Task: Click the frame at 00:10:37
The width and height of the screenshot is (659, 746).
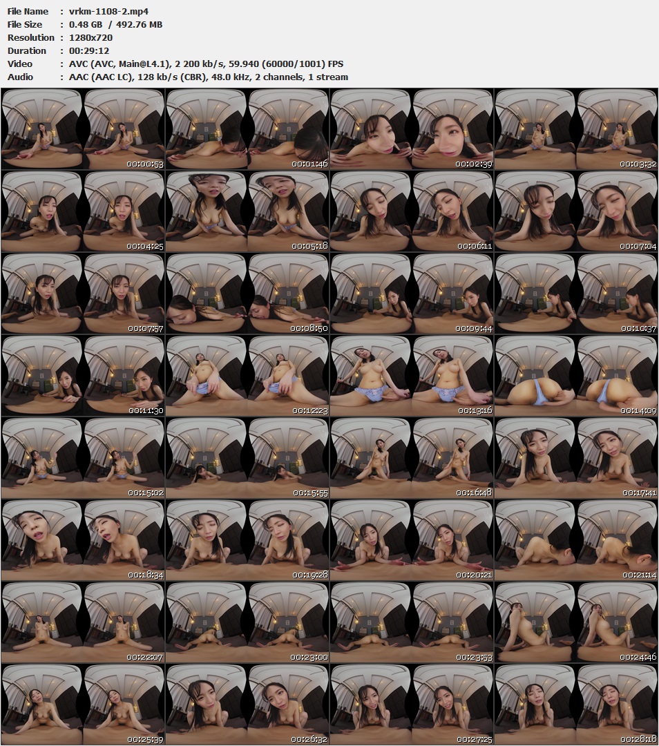Action: pos(576,294)
